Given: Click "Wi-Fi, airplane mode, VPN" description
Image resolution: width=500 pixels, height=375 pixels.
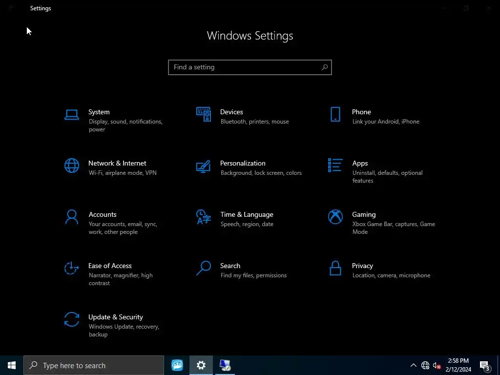Looking at the screenshot, I should tap(123, 173).
